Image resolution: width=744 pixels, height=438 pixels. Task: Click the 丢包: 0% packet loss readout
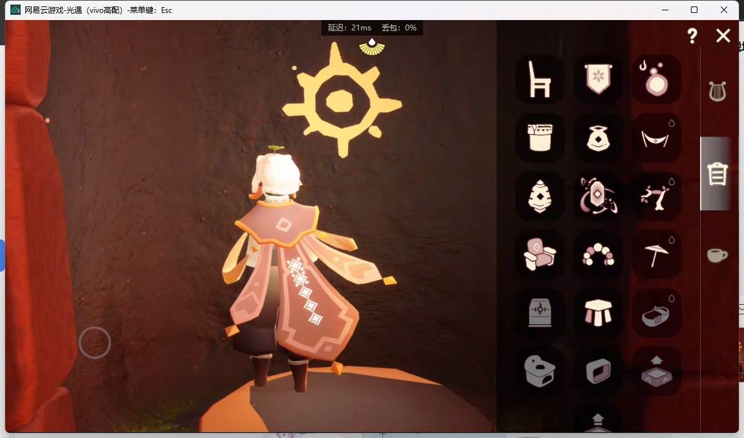(x=399, y=28)
